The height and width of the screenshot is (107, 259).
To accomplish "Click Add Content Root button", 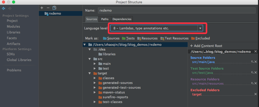I will click(x=206, y=46).
